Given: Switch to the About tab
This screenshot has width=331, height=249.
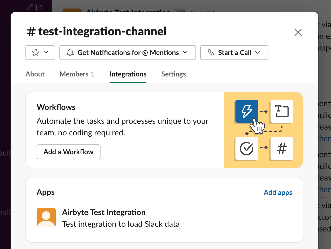Looking at the screenshot, I should [x=35, y=74].
